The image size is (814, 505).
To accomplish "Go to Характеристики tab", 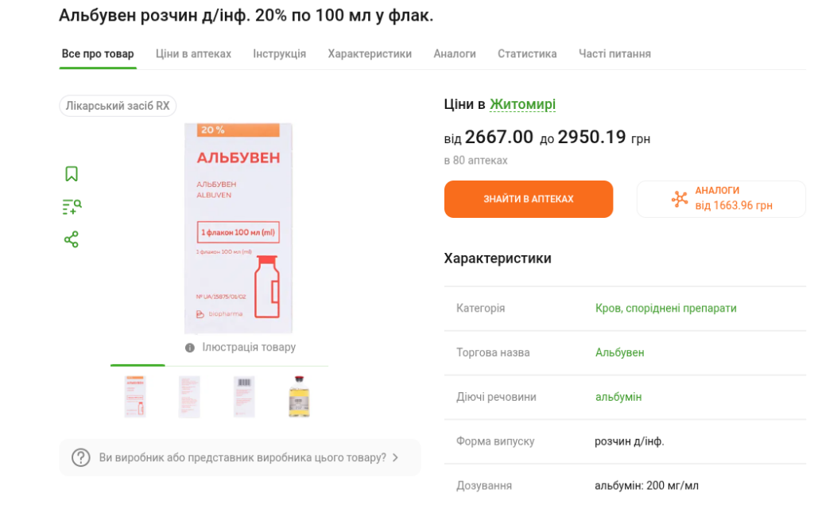I will (370, 54).
